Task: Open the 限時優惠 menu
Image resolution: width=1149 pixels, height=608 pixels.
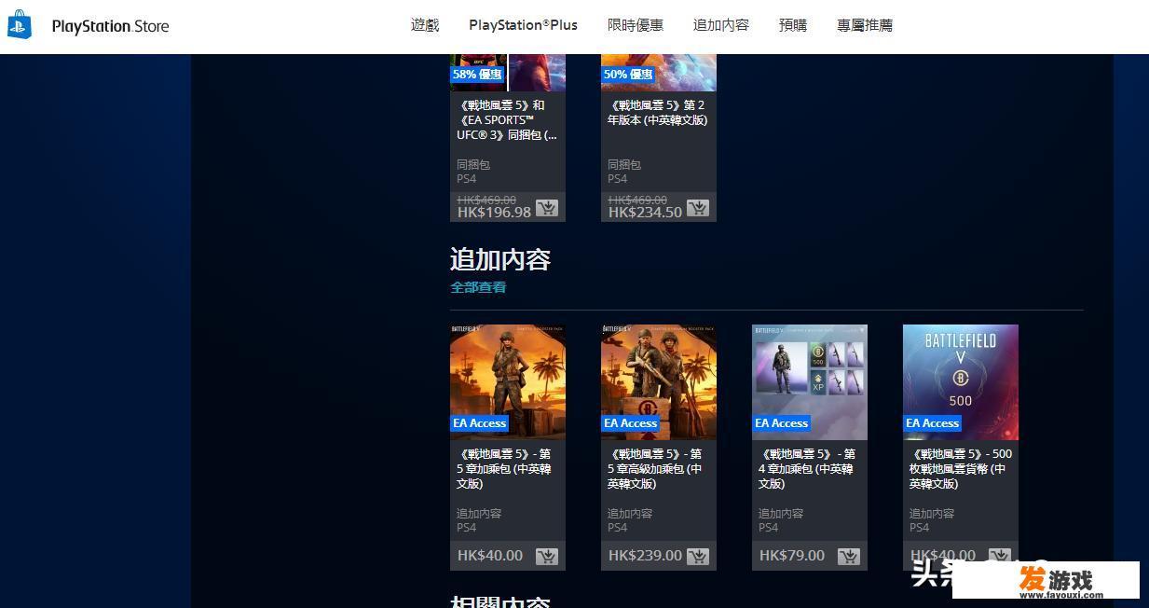Action: pyautogui.click(x=636, y=25)
